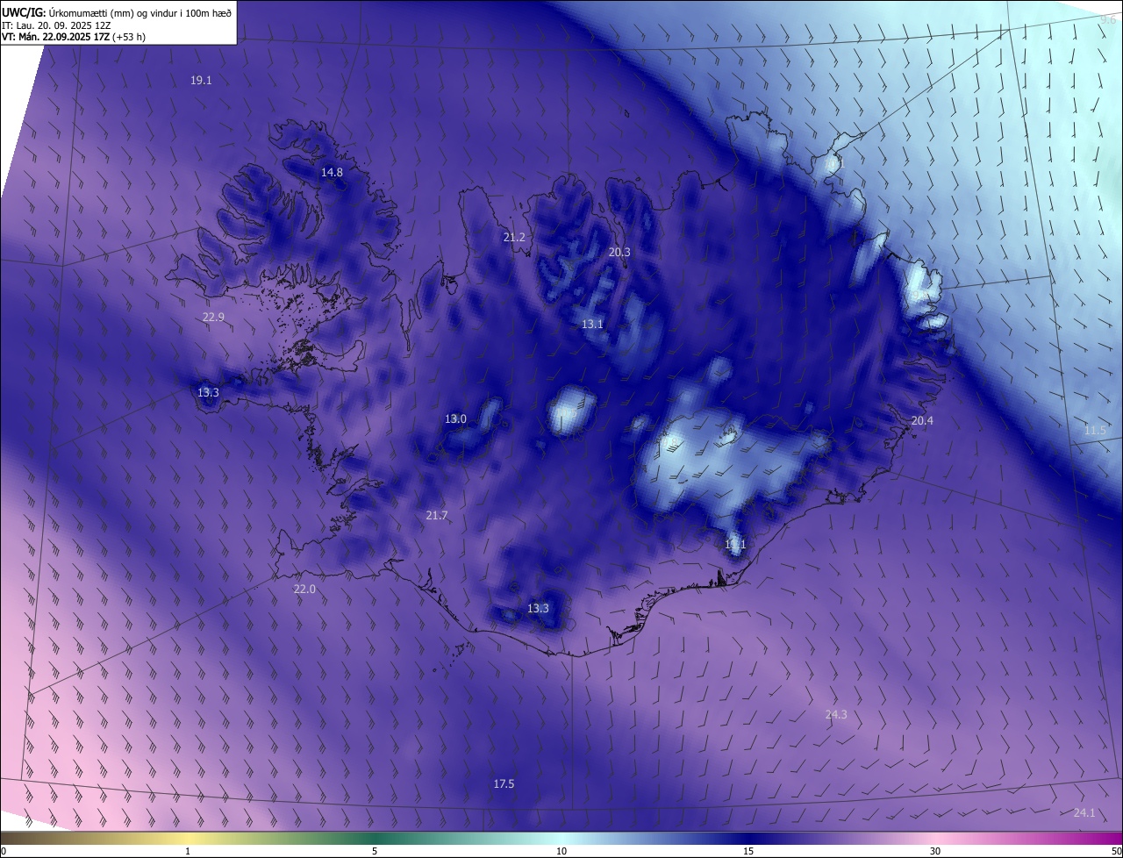This screenshot has width=1123, height=858.
Task: Click the 14.8 value label over the Westfjords
Action: 332,172
